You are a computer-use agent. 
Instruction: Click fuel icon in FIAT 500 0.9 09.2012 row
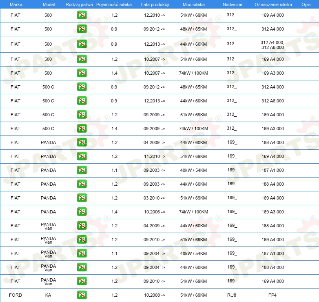tap(82, 29)
